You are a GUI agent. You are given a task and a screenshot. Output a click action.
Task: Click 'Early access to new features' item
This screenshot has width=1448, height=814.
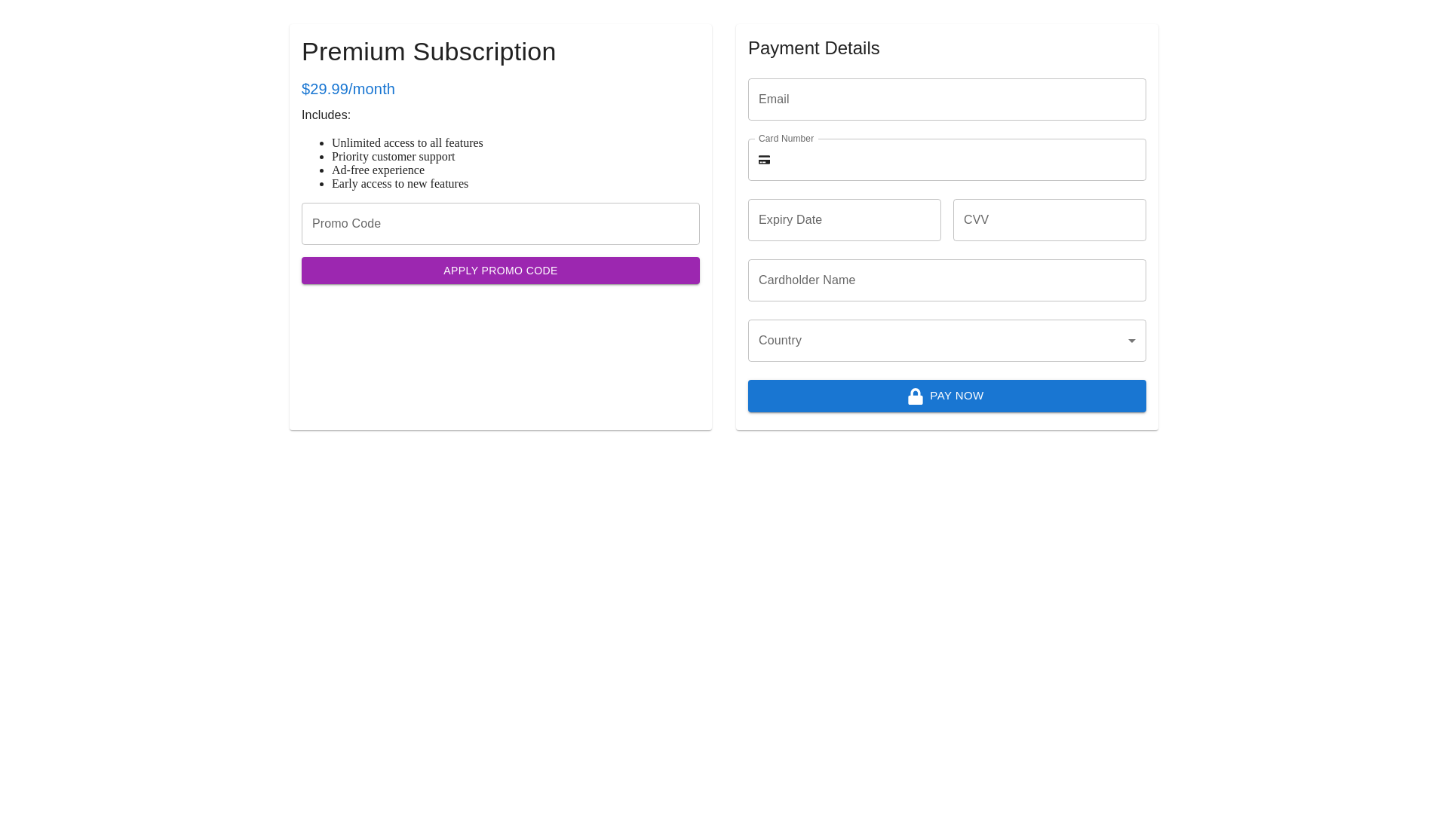(x=400, y=184)
